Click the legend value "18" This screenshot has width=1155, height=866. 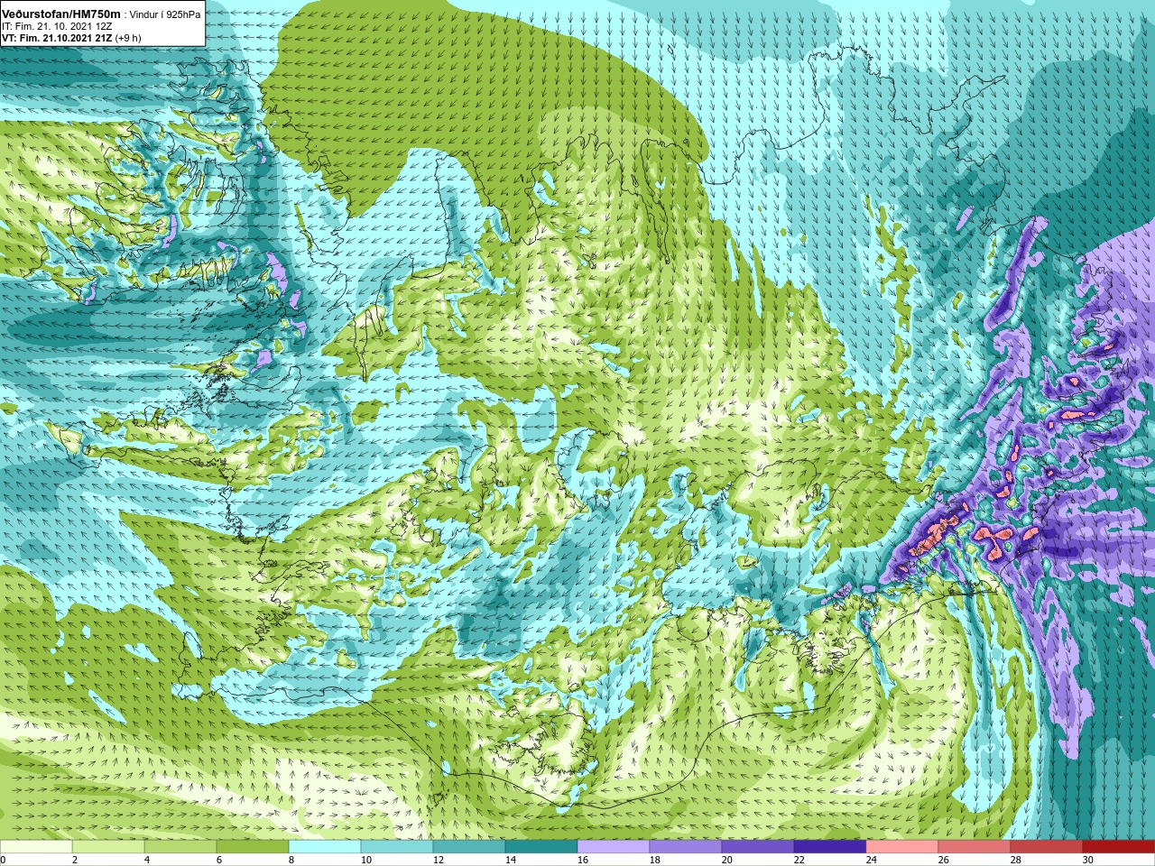tap(654, 860)
